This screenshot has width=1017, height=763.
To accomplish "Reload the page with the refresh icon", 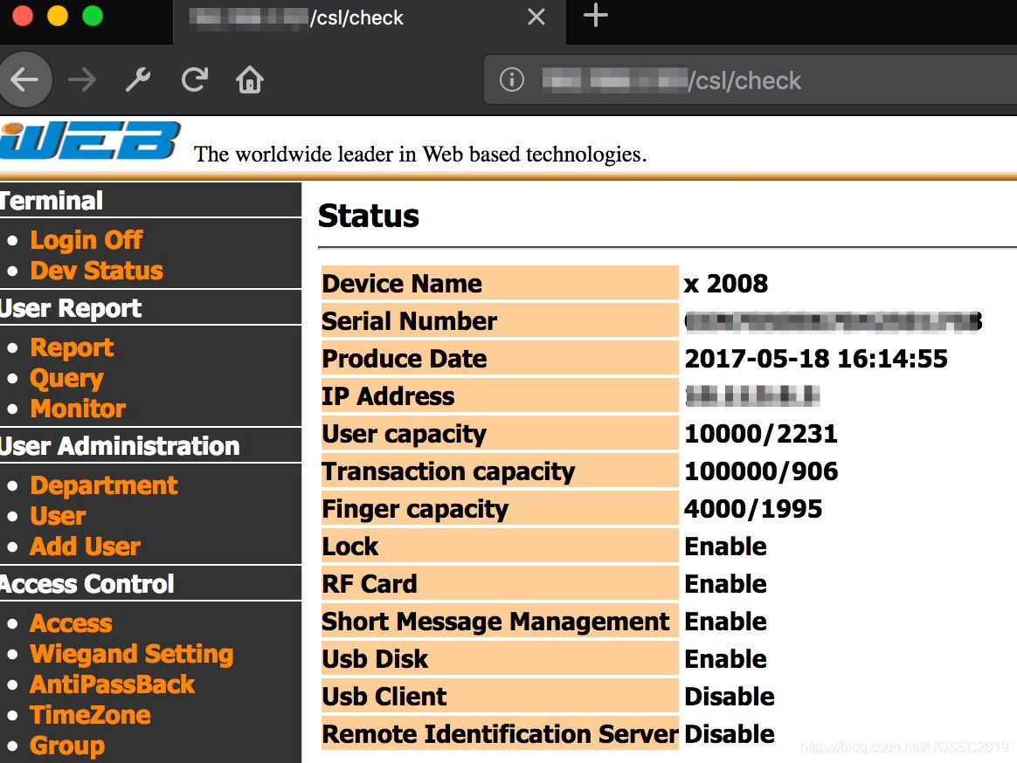I will click(x=195, y=79).
